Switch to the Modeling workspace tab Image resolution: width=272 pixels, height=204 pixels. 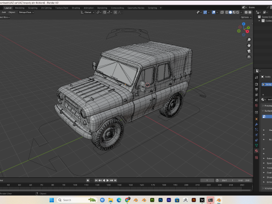click(x=20, y=8)
